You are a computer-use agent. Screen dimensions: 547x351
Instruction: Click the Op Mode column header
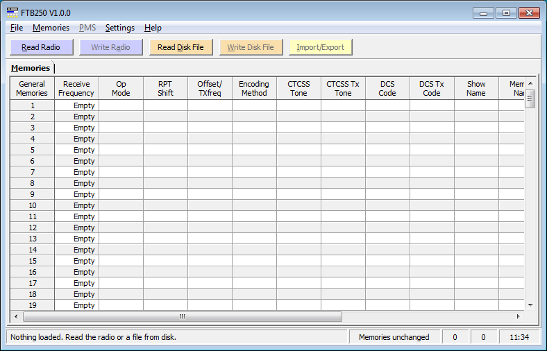pyautogui.click(x=121, y=88)
